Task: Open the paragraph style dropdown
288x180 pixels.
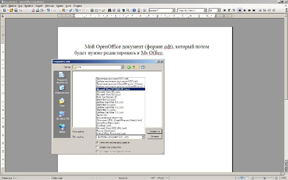Action: pos(173,10)
